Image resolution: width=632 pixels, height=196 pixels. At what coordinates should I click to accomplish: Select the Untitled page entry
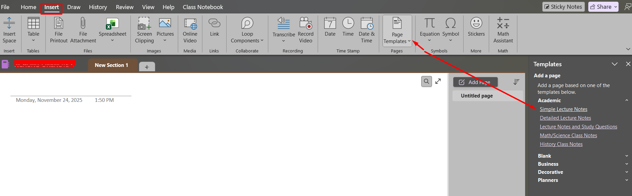[477, 96]
